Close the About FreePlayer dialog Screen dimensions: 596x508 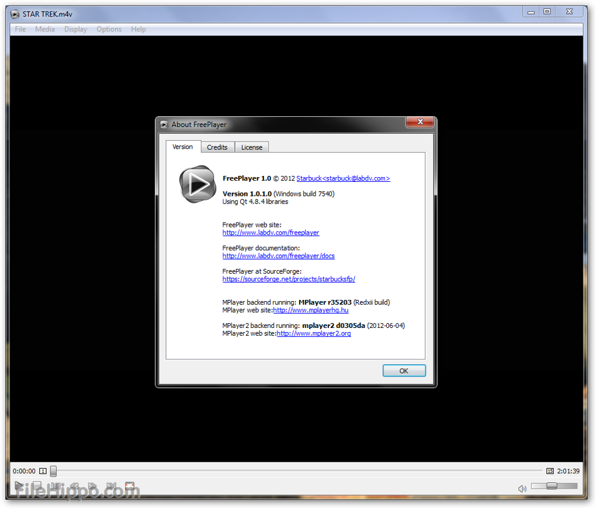point(420,122)
